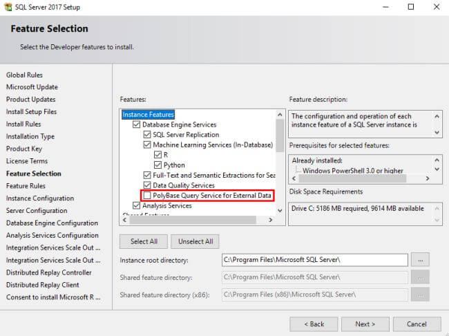This screenshot has height=336, width=449.
Task: Uncheck the Python feature checkbox
Action: point(157,165)
